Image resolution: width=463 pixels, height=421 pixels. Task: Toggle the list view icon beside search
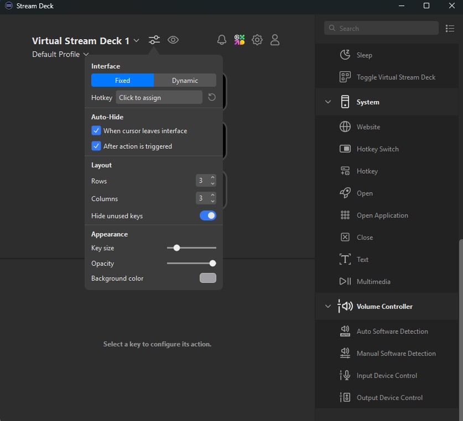(449, 28)
